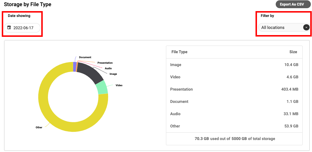Image resolution: width=312 pixels, height=152 pixels.
Task: Click the calendar icon in date field
Action: [9, 27]
